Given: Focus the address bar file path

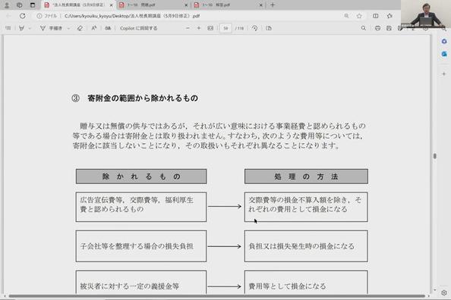Looking at the screenshot, I should click(x=132, y=16).
